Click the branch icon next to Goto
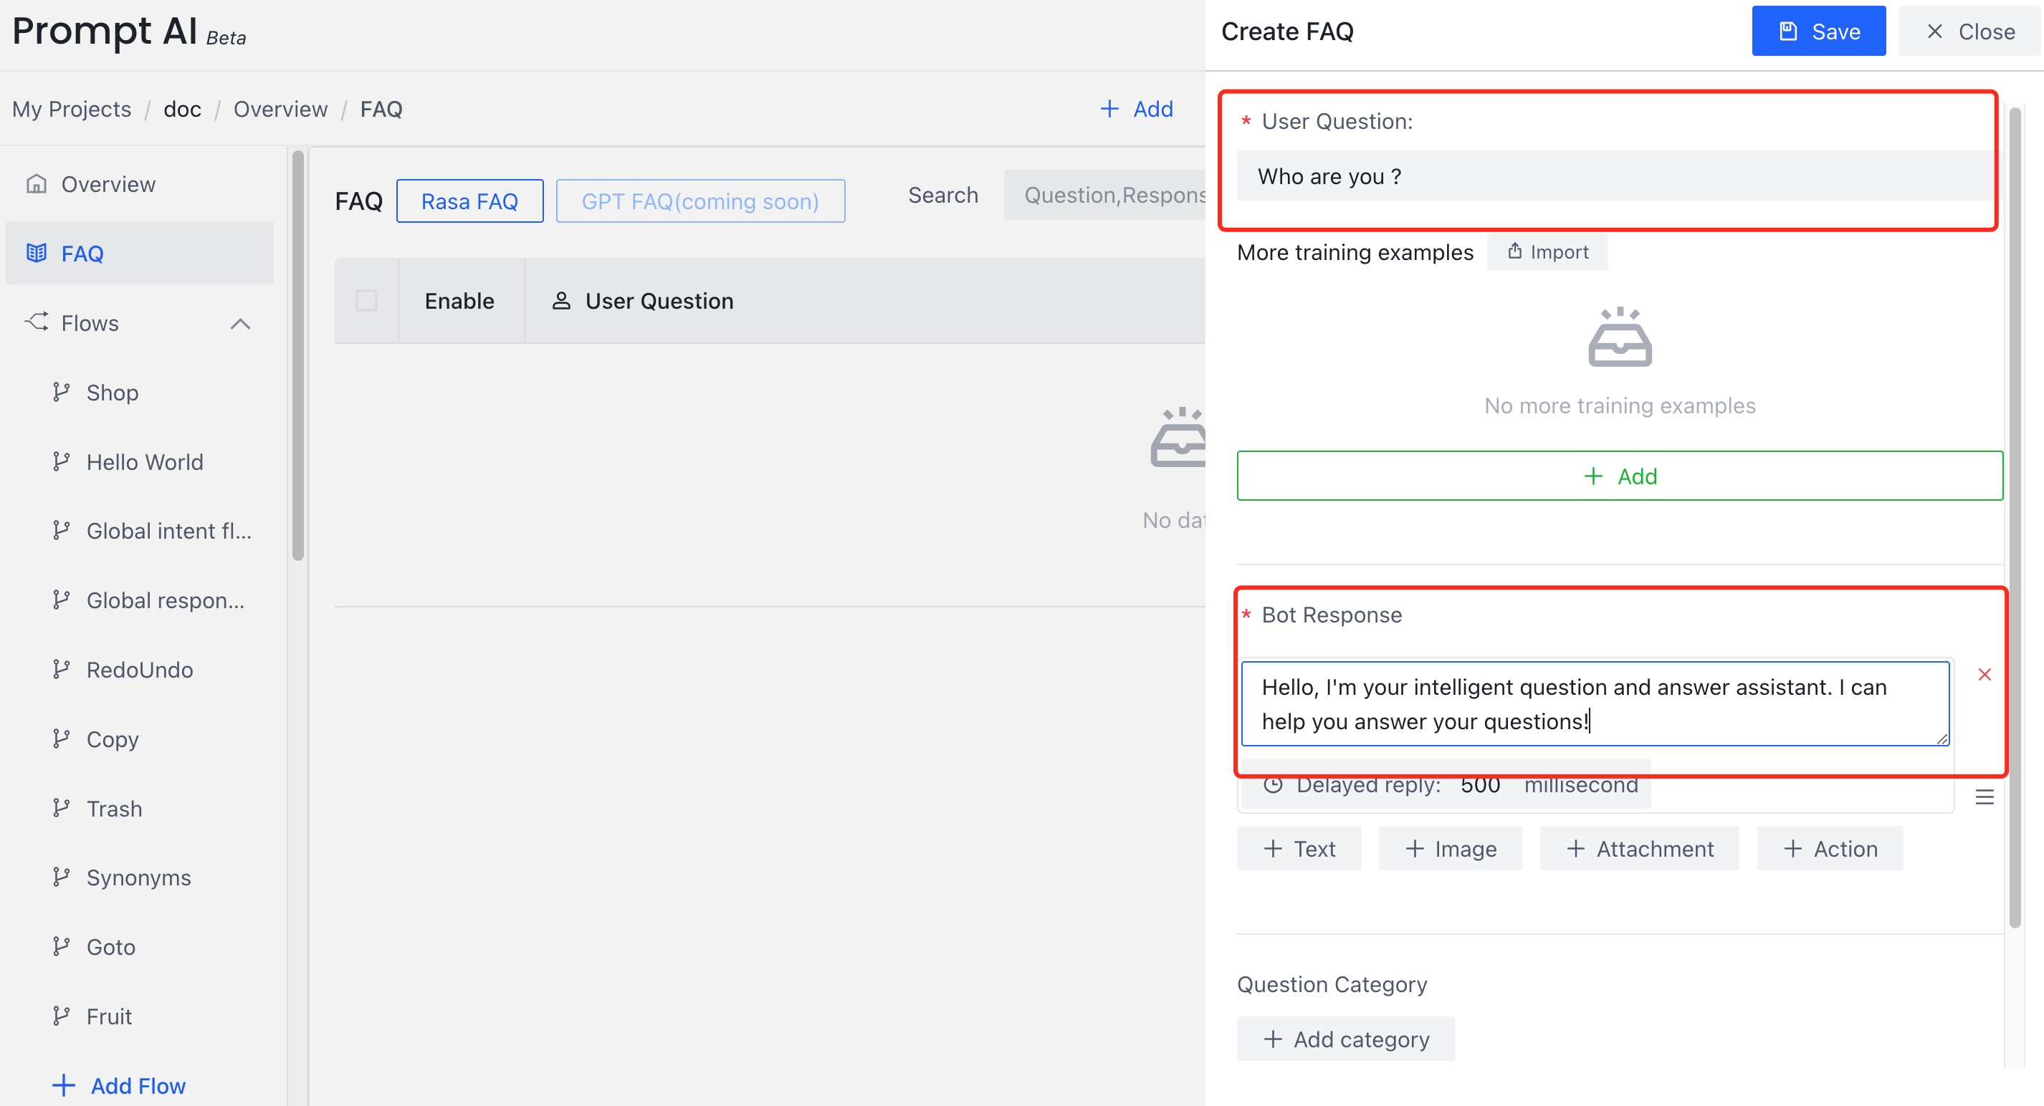 tap(61, 947)
